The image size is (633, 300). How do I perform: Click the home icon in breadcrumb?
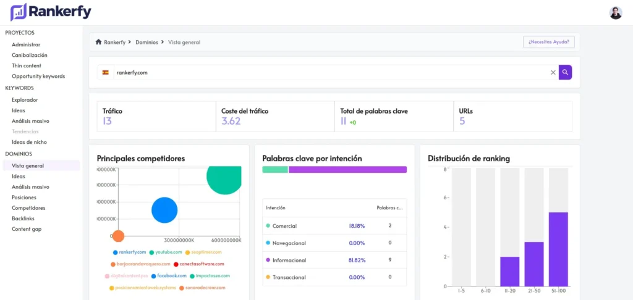(x=98, y=42)
